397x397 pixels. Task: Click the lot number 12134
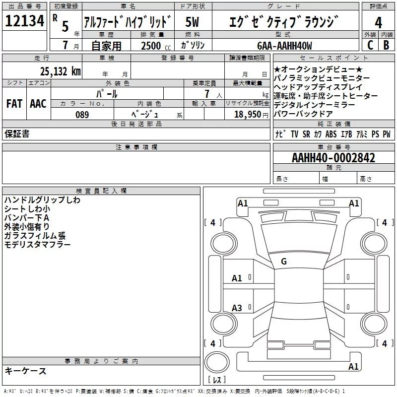click(24, 21)
